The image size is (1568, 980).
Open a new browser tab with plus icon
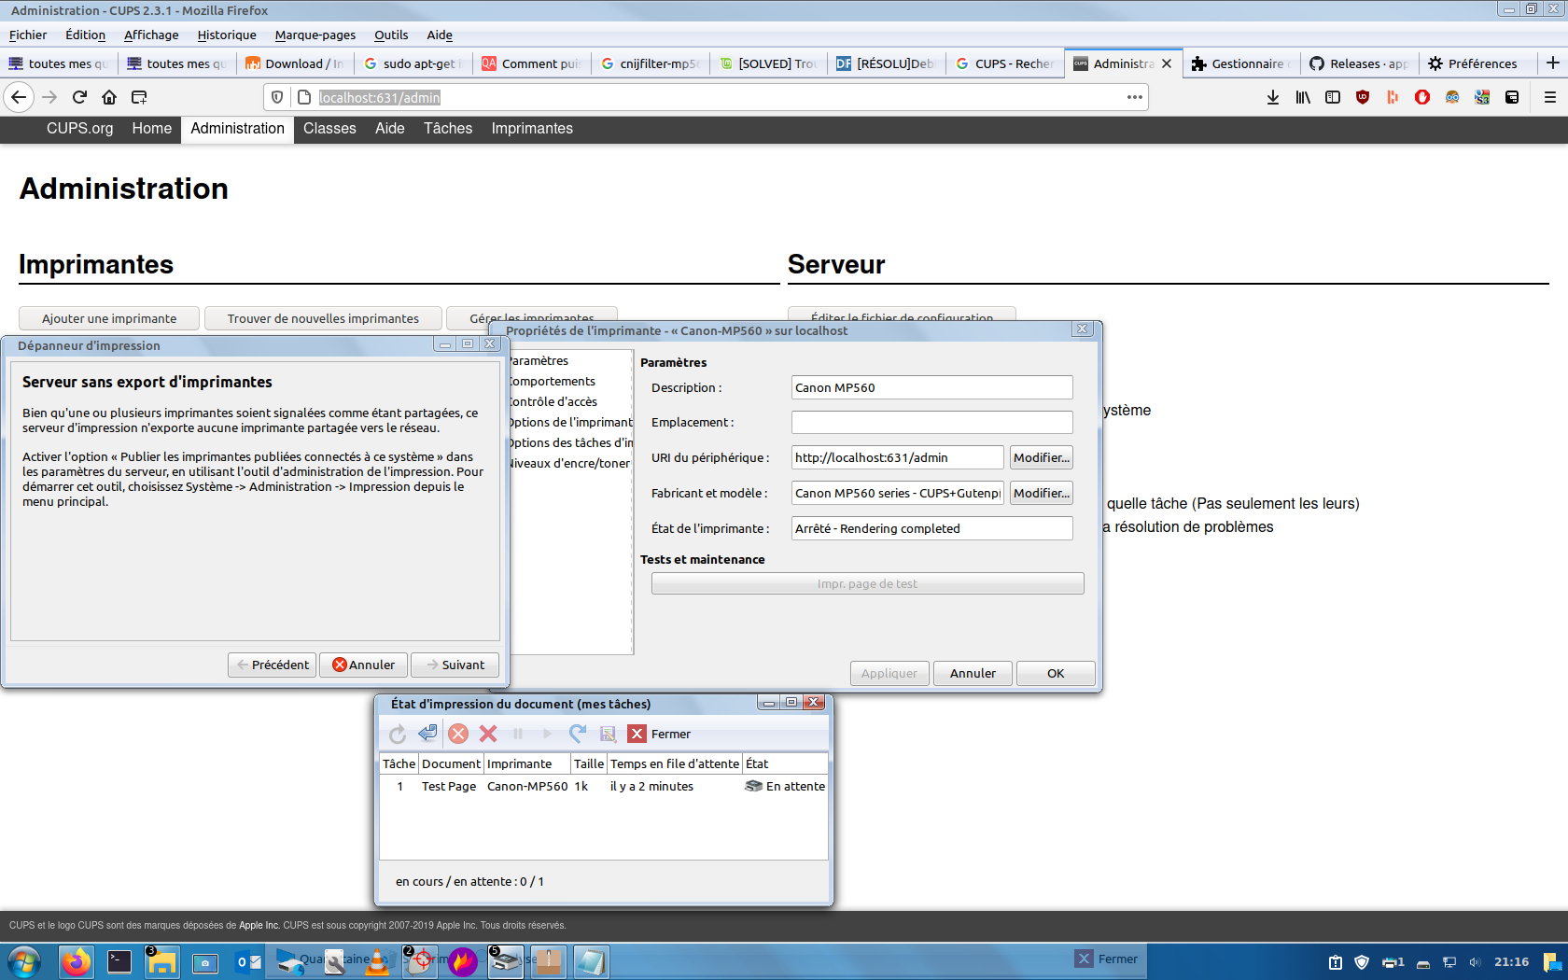[x=1553, y=63]
